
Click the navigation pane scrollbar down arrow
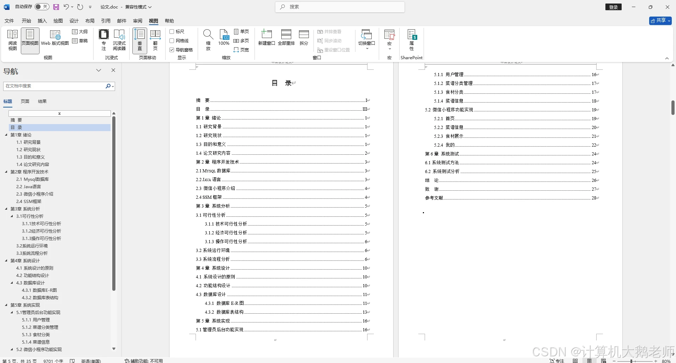coord(114,349)
